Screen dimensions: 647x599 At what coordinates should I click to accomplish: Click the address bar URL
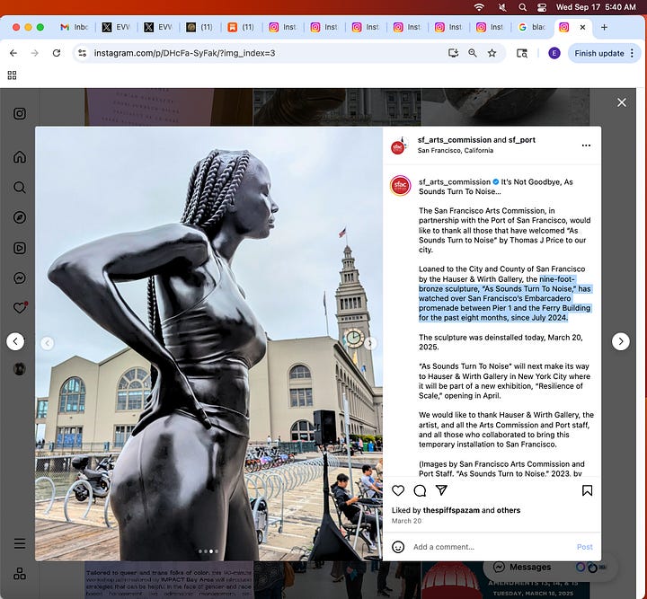(x=184, y=53)
